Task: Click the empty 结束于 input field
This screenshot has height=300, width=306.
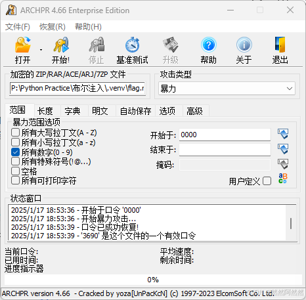Action: click(x=225, y=150)
